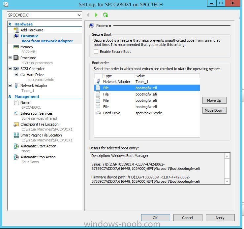The width and height of the screenshot is (244, 229).
Task: Click the Firmware header icon in right pane
Action: pyautogui.click(x=91, y=25)
